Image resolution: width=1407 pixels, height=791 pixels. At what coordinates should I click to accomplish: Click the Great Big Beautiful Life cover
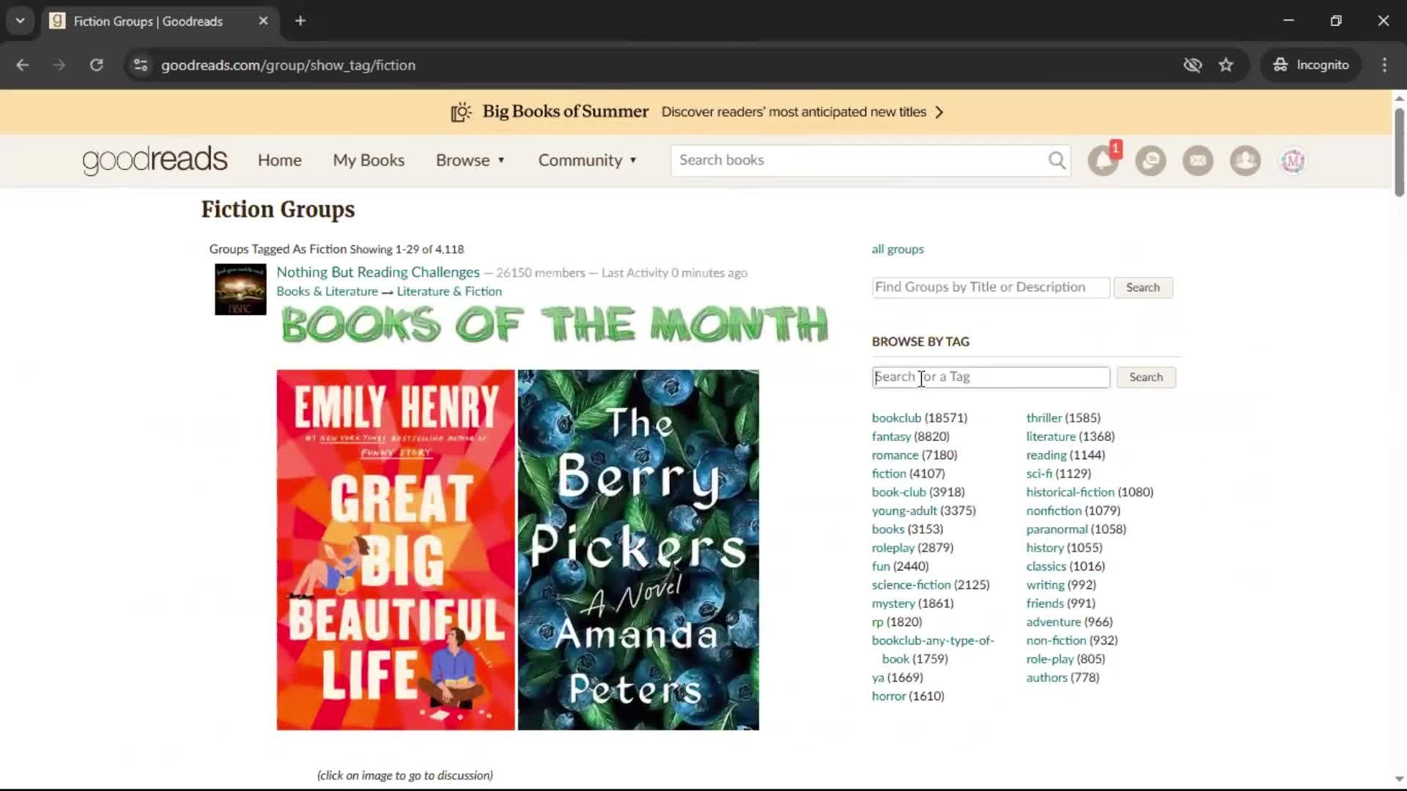pos(396,550)
